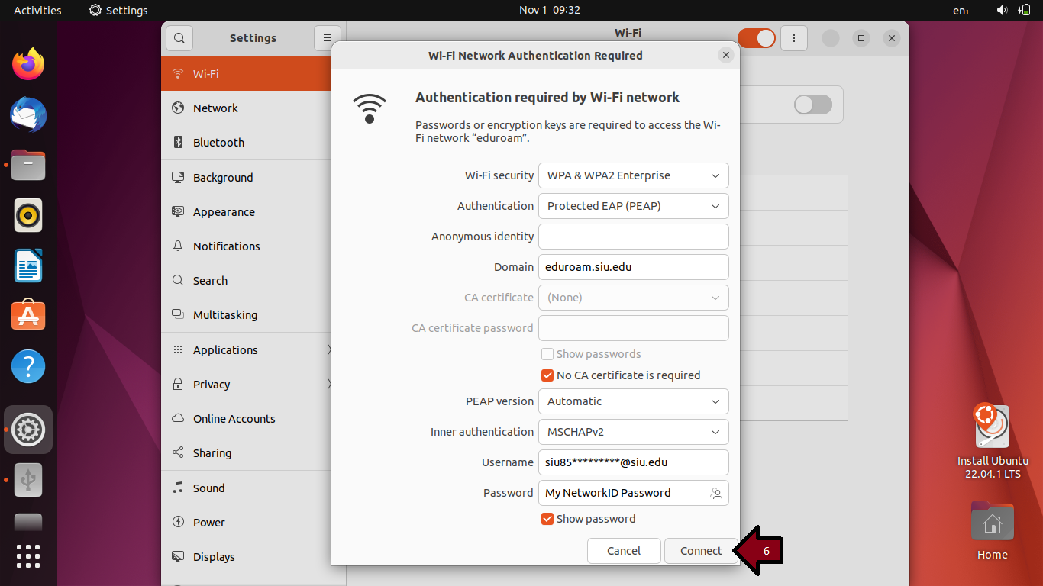Screen dimensions: 1043x586
Task: Open the Inner authentication dropdown
Action: click(633, 432)
